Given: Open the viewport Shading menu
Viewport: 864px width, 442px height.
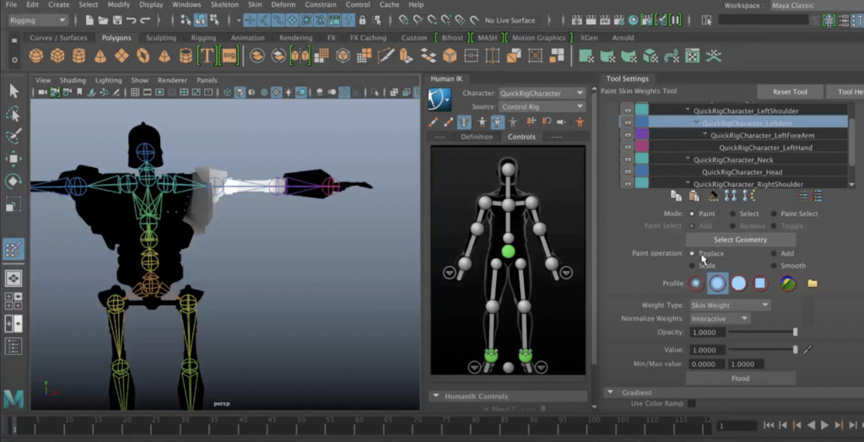Looking at the screenshot, I should click(x=73, y=80).
